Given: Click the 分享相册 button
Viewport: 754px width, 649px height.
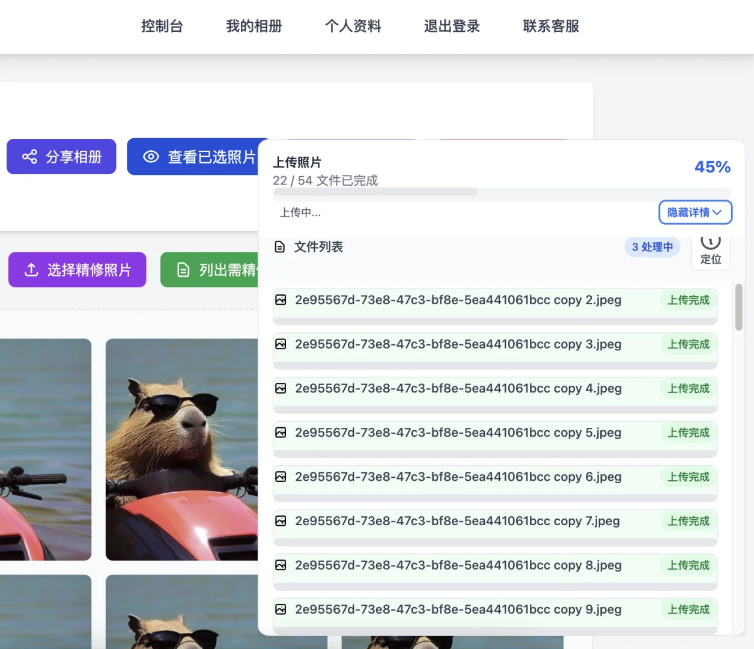Looking at the screenshot, I should click(x=61, y=157).
